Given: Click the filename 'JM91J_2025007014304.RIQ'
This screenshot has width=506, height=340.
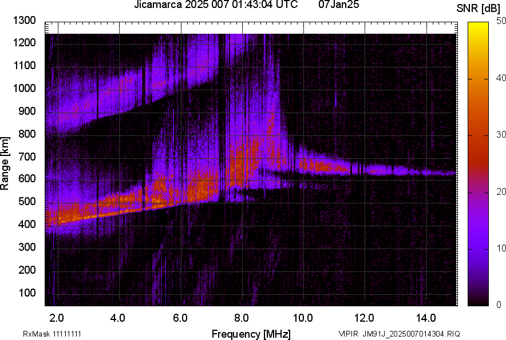Looking at the screenshot, I should click(x=412, y=334).
